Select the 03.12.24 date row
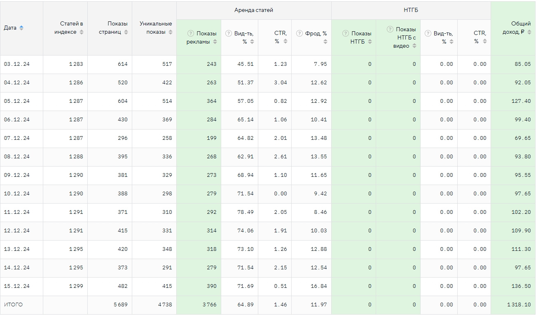Viewport: 538px width, 315px height. (17, 64)
